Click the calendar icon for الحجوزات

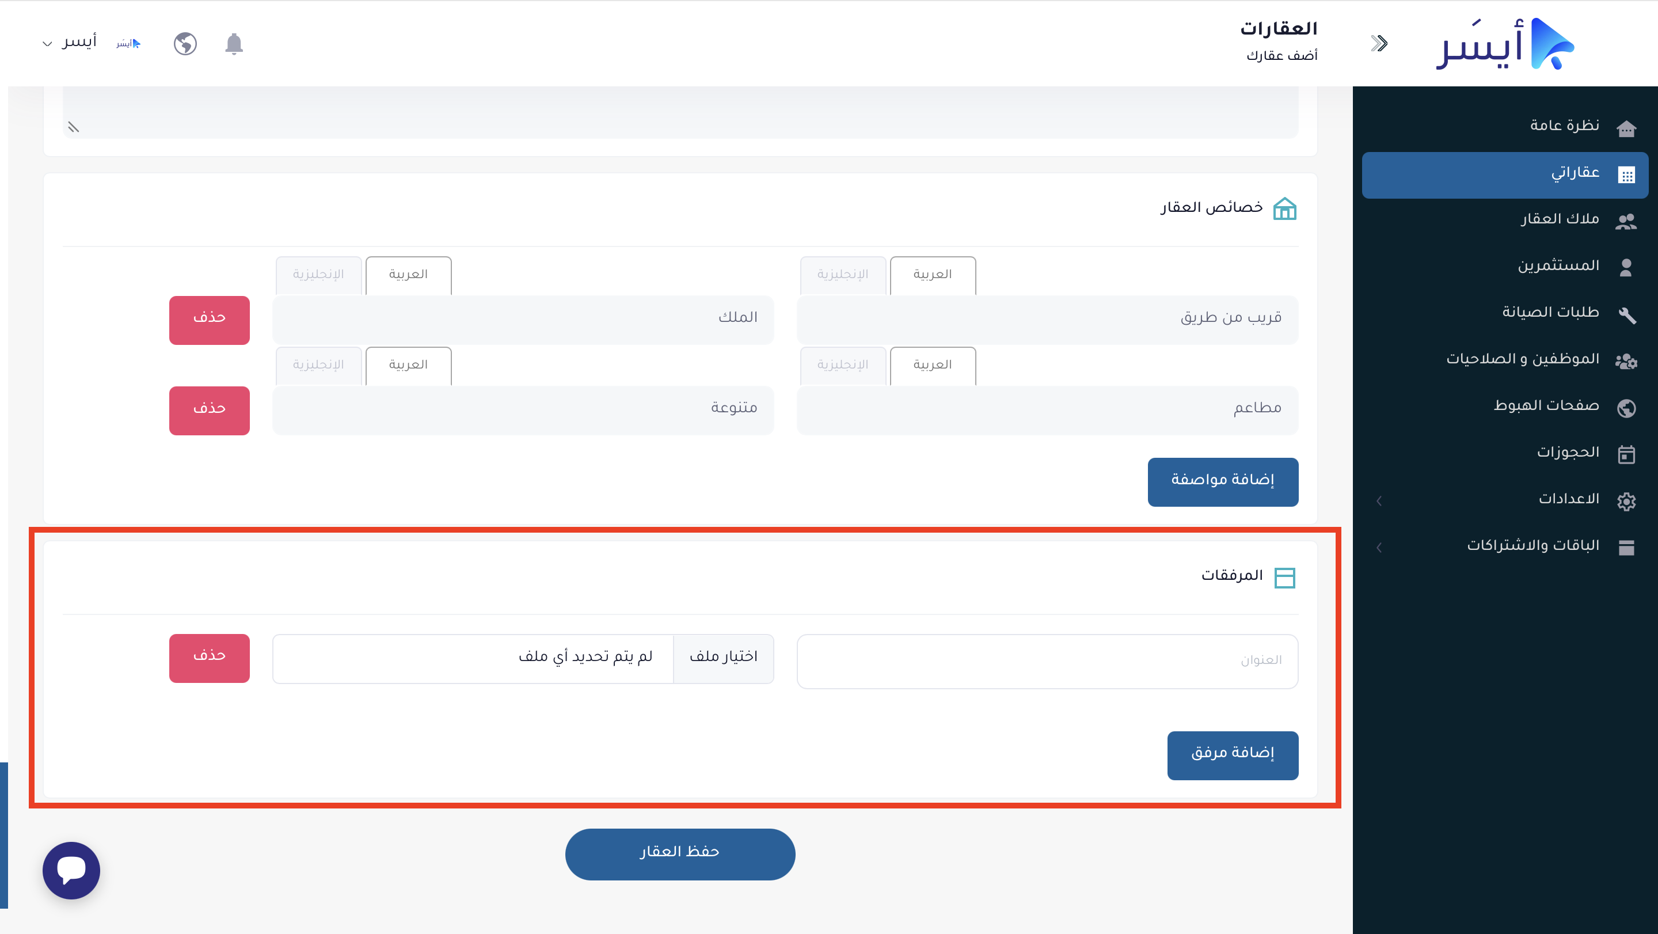tap(1626, 454)
